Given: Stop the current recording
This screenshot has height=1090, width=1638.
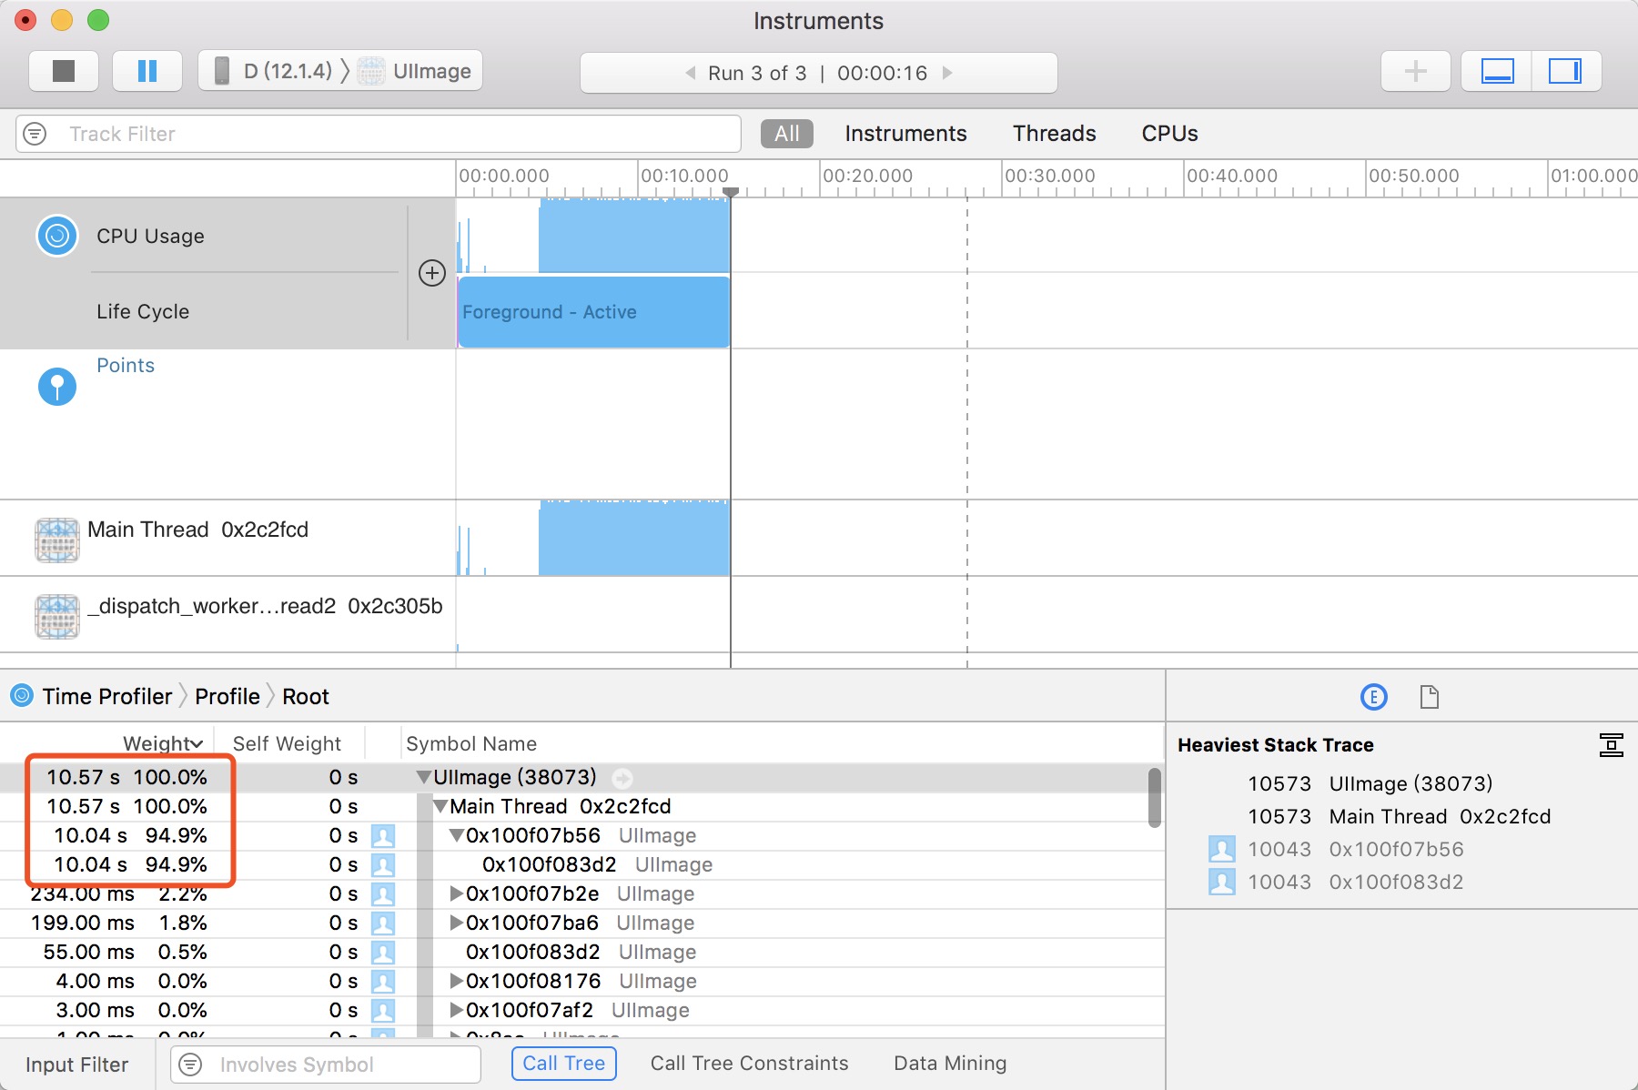Looking at the screenshot, I should pyautogui.click(x=63, y=71).
